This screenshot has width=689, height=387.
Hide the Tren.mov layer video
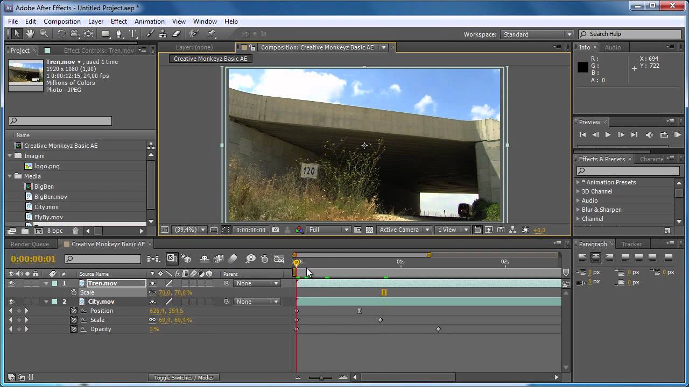point(11,283)
